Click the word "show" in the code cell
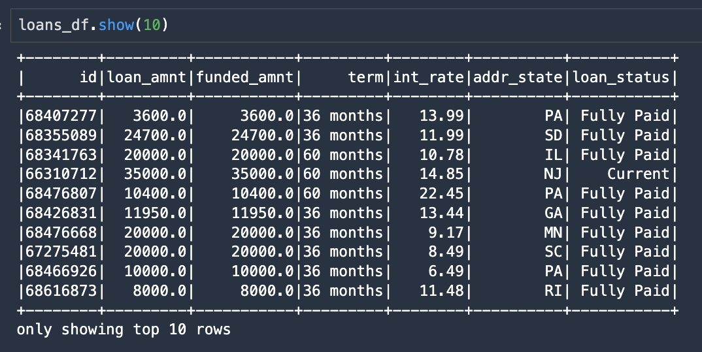Image resolution: width=702 pixels, height=352 pixels. tap(116, 25)
